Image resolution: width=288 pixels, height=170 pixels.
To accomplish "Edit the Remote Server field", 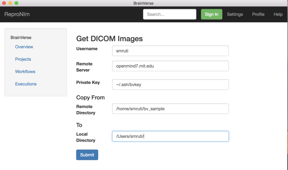I will coord(170,66).
